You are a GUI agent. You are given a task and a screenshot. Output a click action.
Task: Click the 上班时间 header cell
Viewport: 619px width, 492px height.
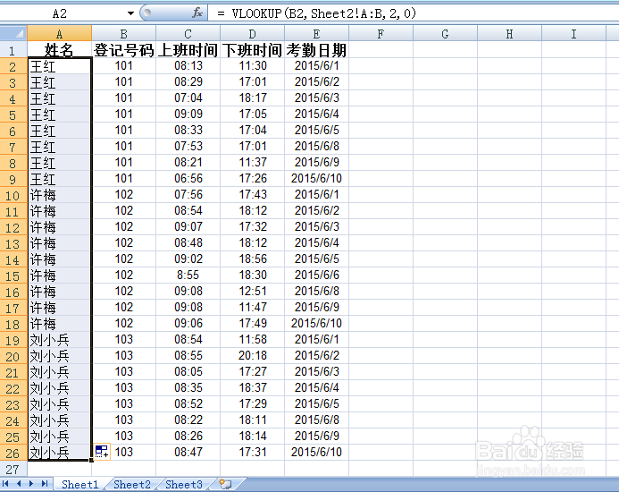click(188, 50)
